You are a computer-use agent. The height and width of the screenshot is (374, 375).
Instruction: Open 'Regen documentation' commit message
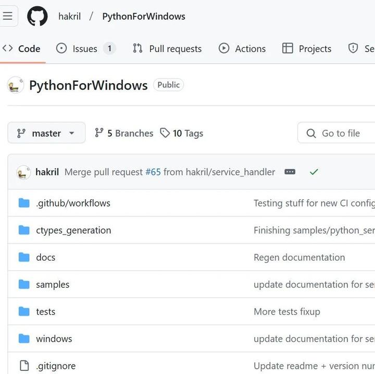pyautogui.click(x=299, y=257)
